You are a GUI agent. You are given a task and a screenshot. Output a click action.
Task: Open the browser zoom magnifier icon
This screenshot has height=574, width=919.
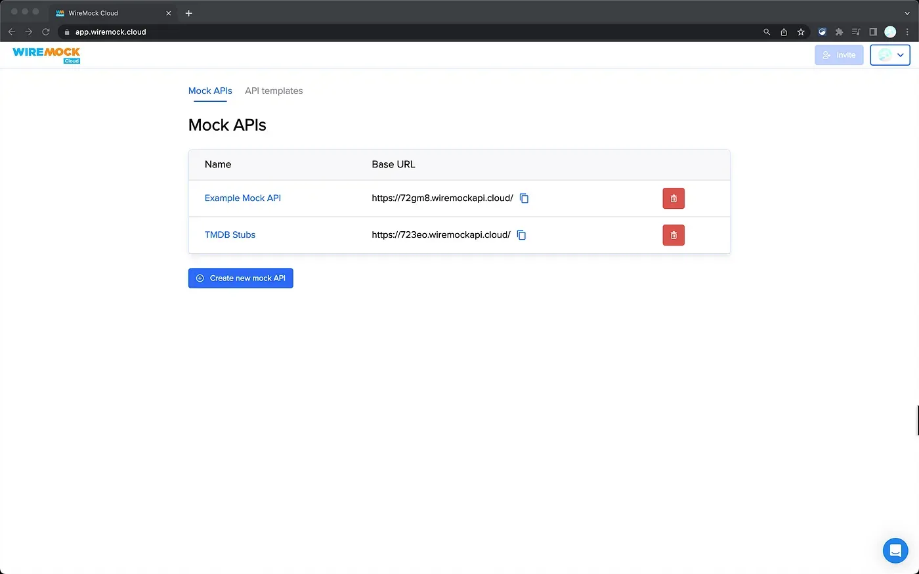click(x=767, y=32)
